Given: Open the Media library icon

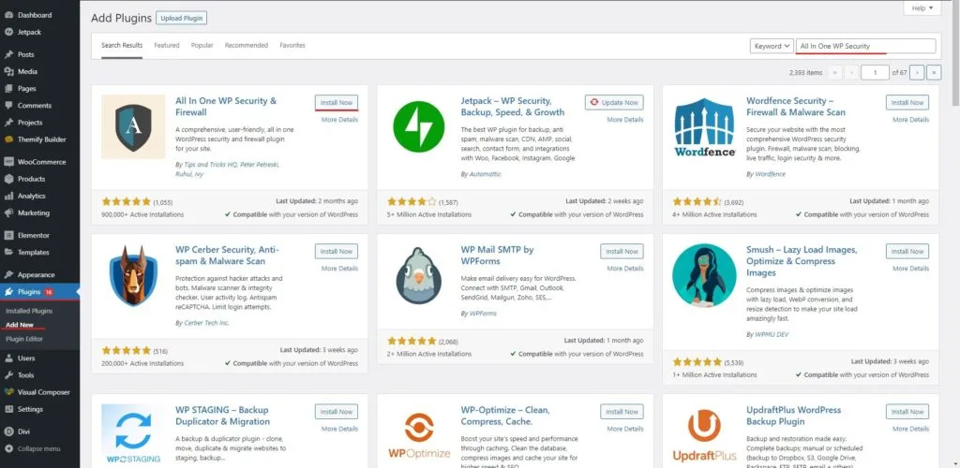Looking at the screenshot, I should pyautogui.click(x=8, y=71).
